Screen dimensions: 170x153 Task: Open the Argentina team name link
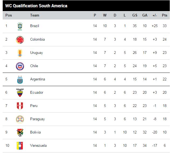coord(37,79)
